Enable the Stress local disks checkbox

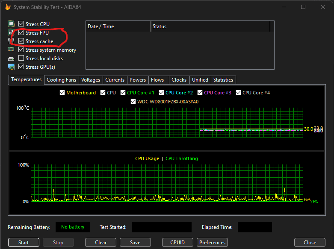(x=21, y=58)
